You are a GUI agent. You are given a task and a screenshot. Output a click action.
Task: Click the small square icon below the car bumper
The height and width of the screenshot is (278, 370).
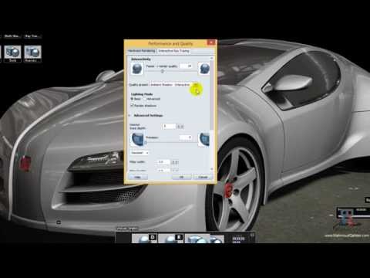tap(59, 222)
